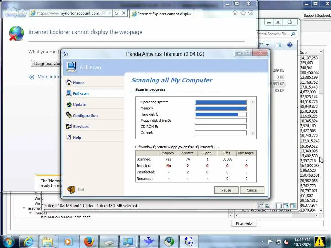331x248 pixels.
Task: Click muted volume tray icon
Action: pos(286,242)
